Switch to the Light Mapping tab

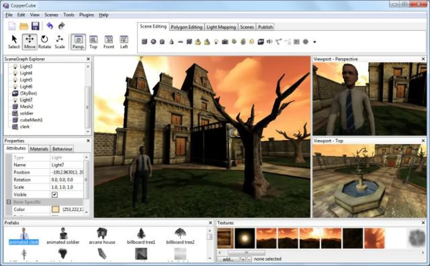point(221,27)
